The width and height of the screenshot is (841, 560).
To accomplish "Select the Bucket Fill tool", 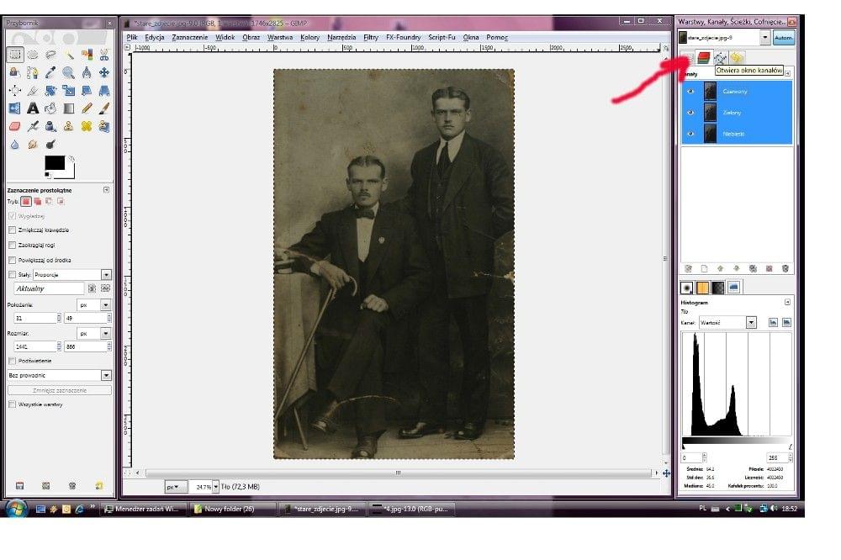I will (x=51, y=108).
